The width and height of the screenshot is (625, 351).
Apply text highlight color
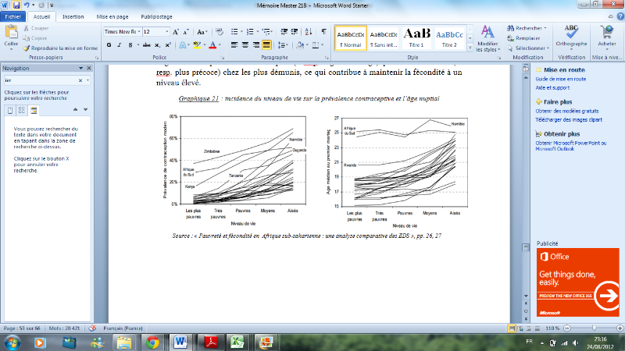[x=197, y=45]
